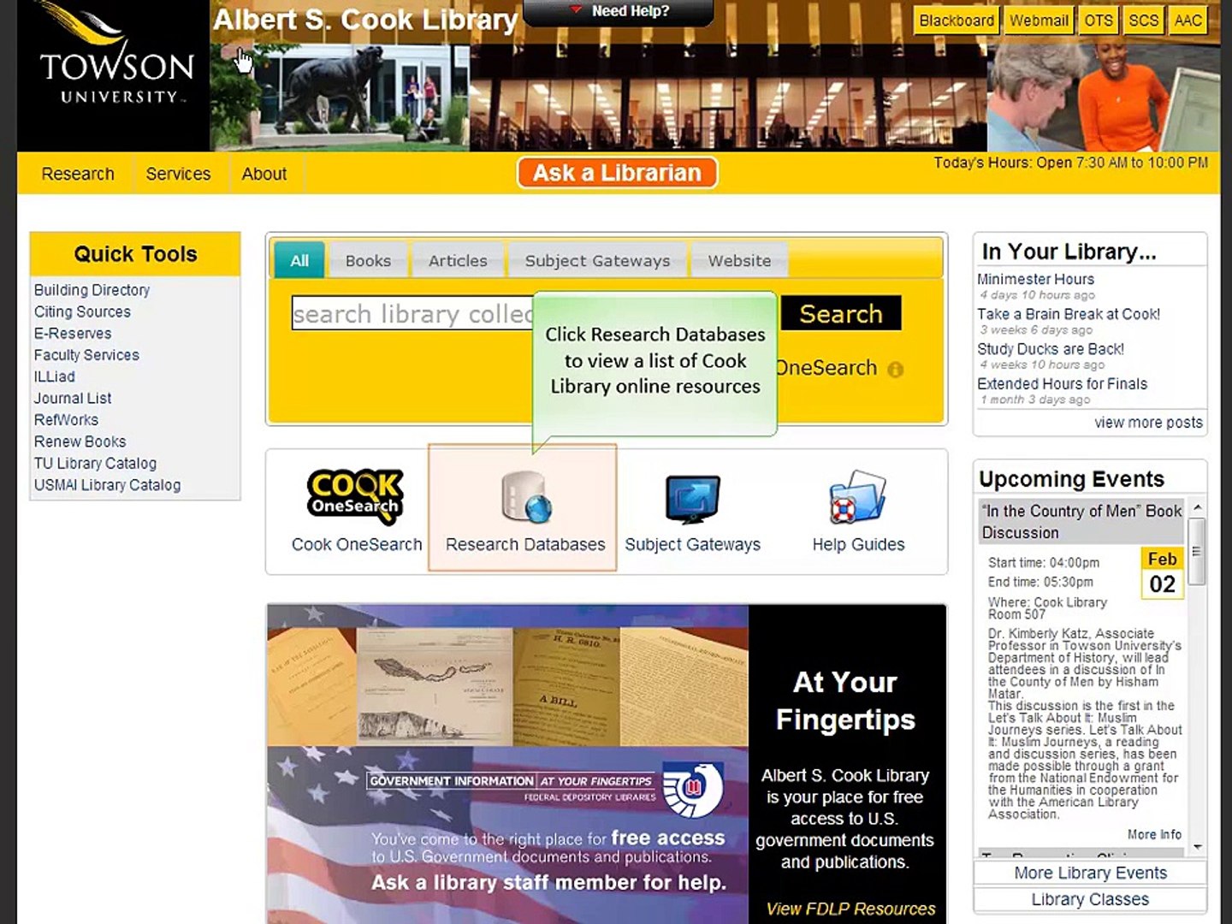Image resolution: width=1232 pixels, height=924 pixels.
Task: Click the Subject Gateways label under icon
Action: coord(692,544)
